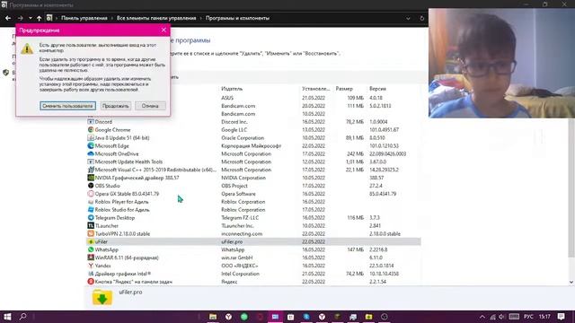Viewport: 575px width, 323px height.
Task: Click the Yandex browser icon in list
Action: (x=91, y=266)
